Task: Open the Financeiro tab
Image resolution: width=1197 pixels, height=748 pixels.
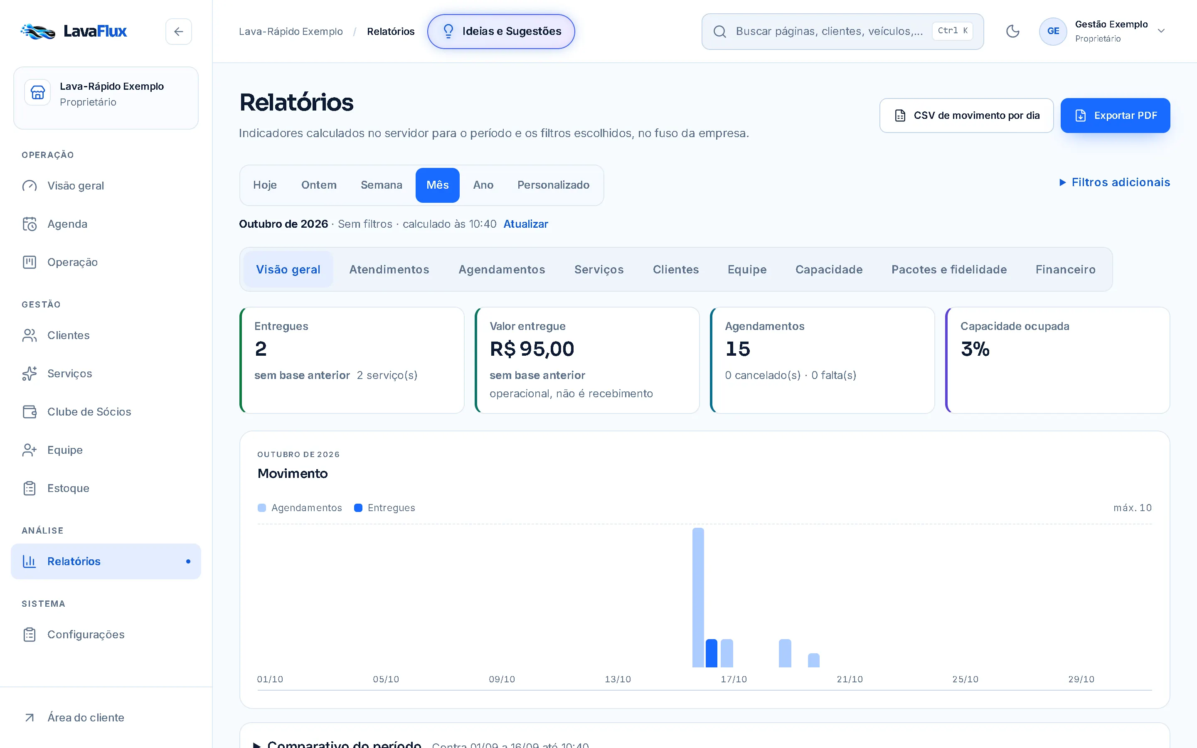Action: [1065, 270]
